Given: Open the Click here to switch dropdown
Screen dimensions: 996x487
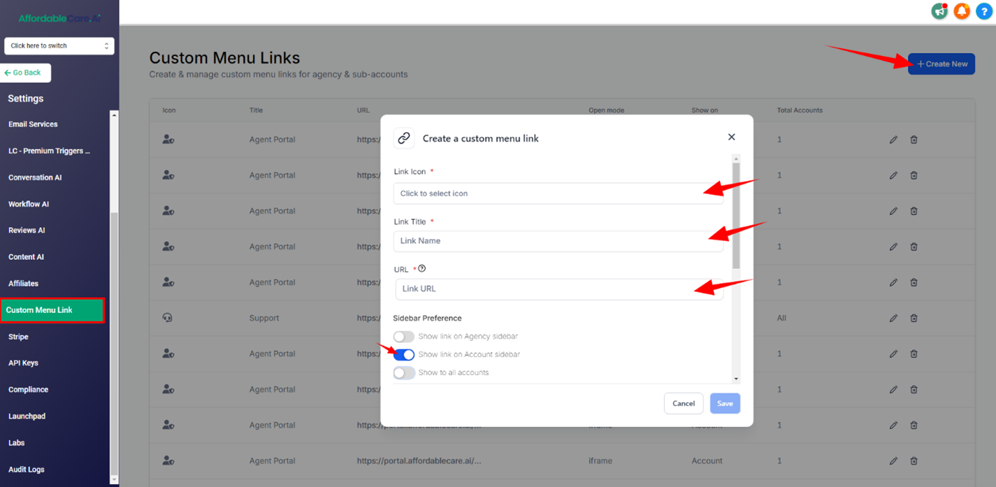Looking at the screenshot, I should [59, 46].
